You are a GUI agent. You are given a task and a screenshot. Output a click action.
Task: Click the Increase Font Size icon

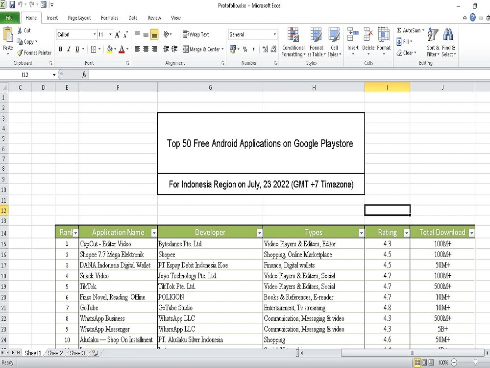[117, 35]
